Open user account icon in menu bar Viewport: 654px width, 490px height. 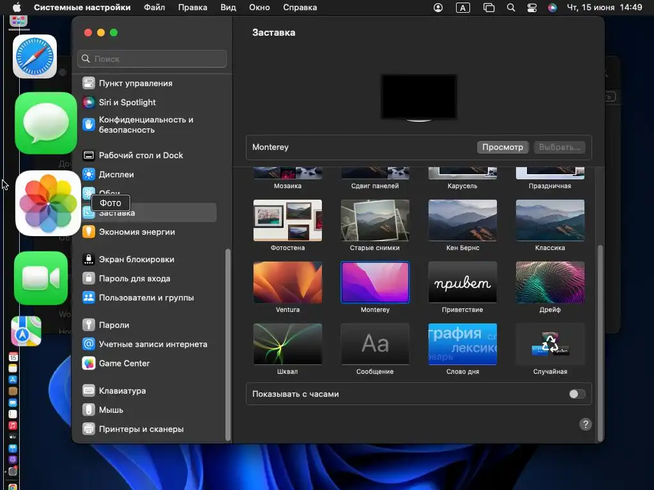click(438, 8)
